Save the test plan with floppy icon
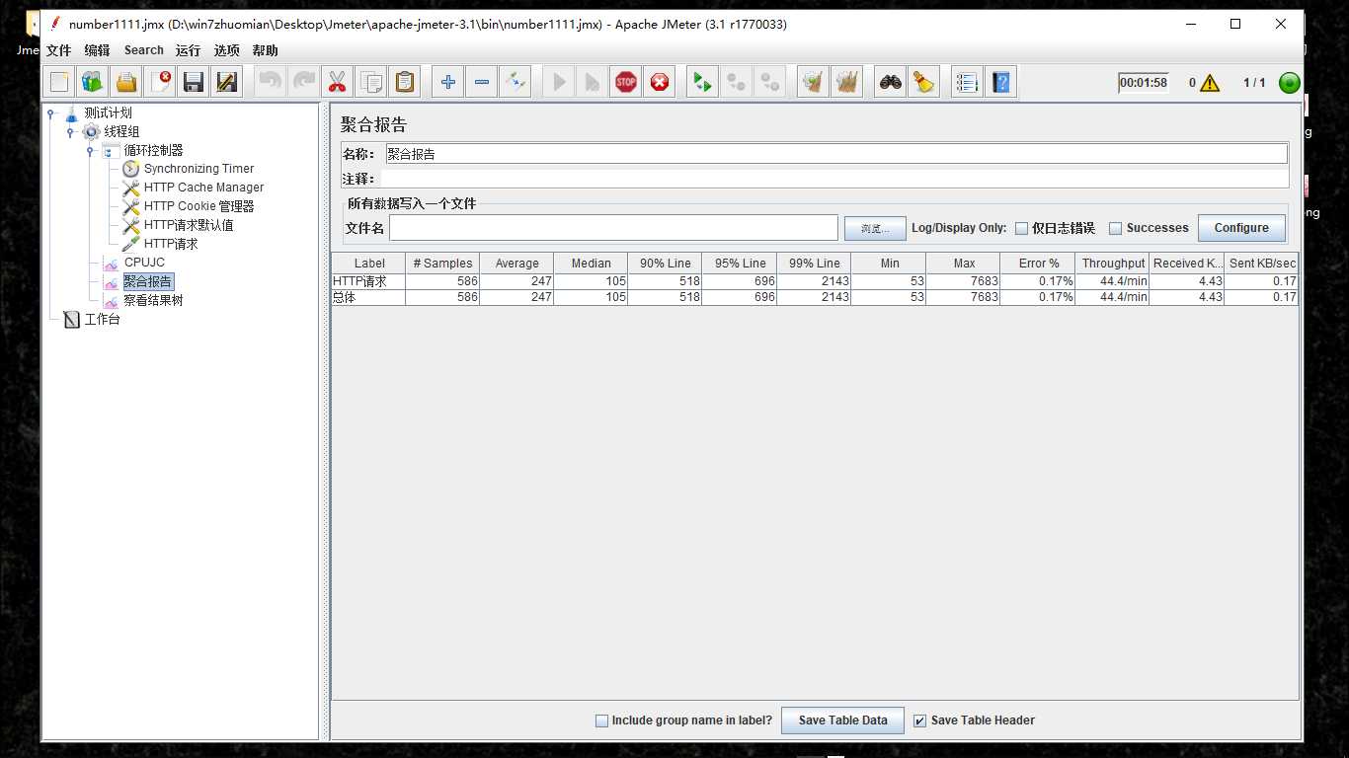 click(x=194, y=82)
